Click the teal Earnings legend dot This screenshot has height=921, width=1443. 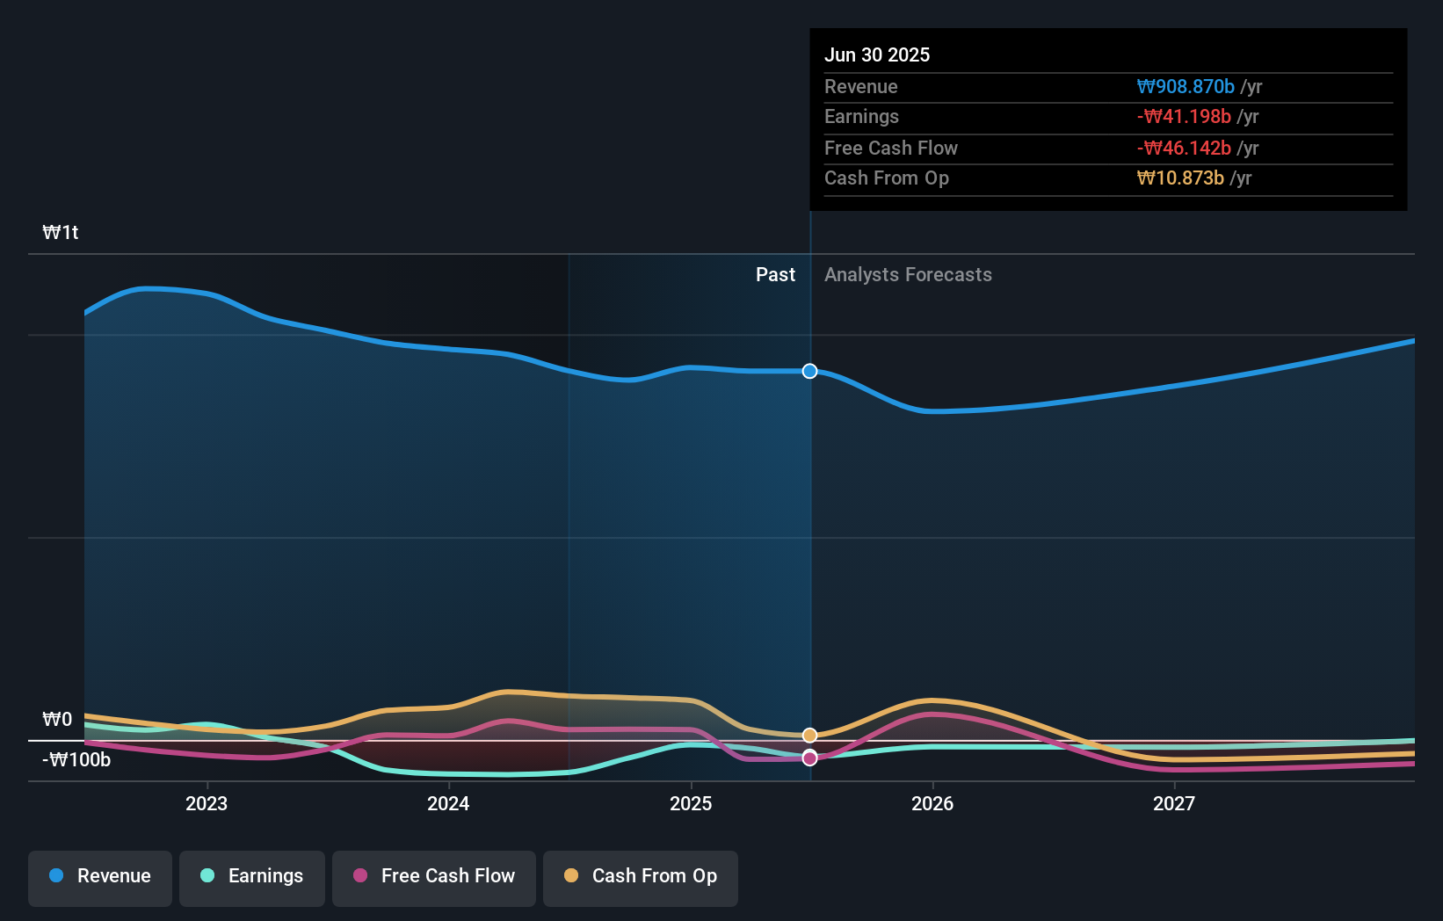tap(207, 876)
